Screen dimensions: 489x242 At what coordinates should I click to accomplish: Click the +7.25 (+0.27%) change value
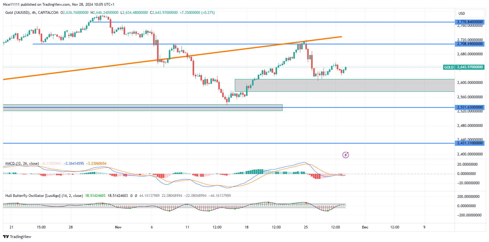[197, 13]
